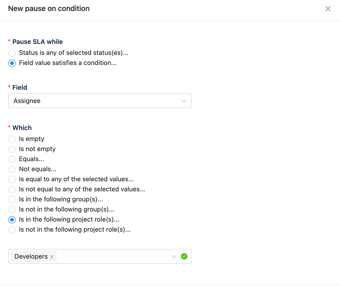Expand the Field dropdown chevron arrow
340x287 pixels.
click(184, 101)
